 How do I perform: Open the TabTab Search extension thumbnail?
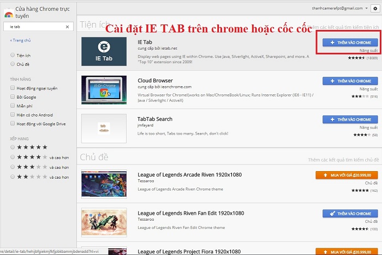pyautogui.click(x=104, y=128)
